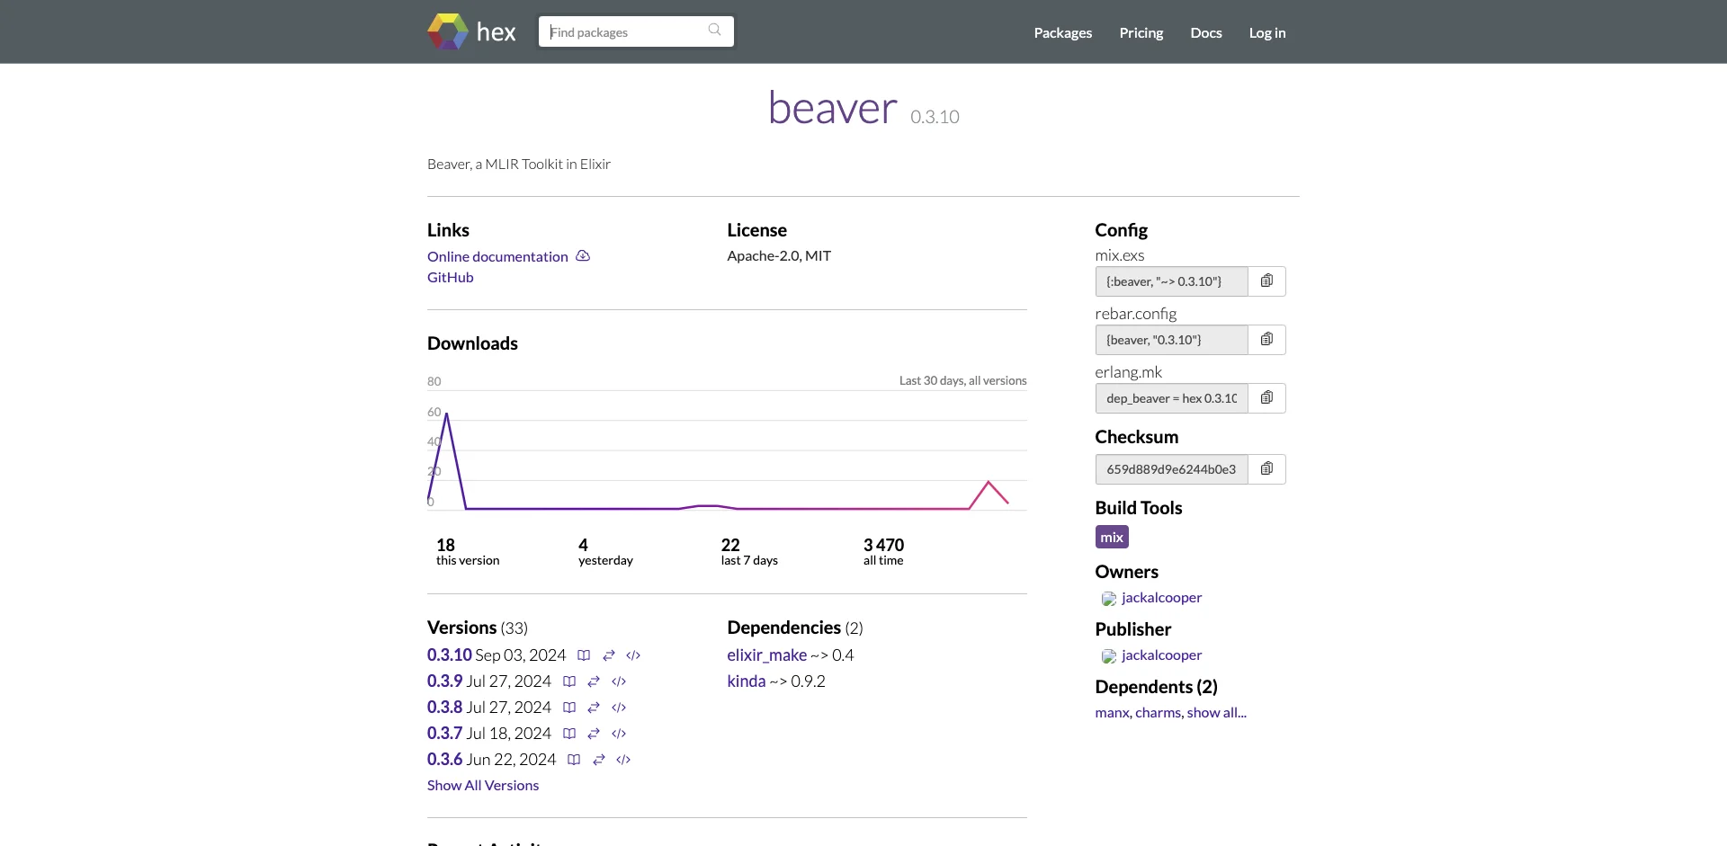Viewport: 1727px width, 846px height.
Task: Open docs icon for version 0.3.7
Action: point(569,734)
